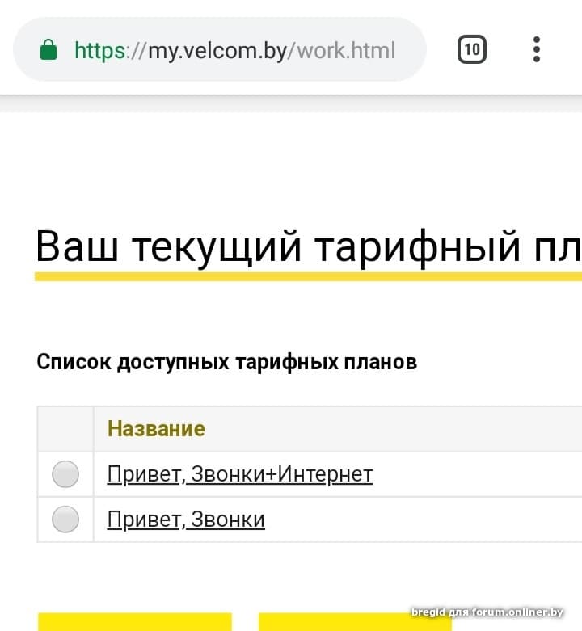This screenshot has height=631, width=582.
Task: Click the Название column header
Action: point(156,428)
